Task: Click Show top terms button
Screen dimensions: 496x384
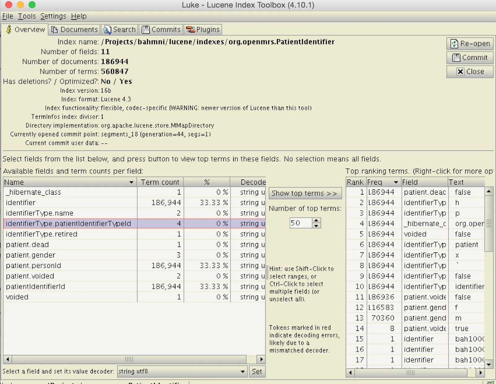Action: [x=305, y=193]
